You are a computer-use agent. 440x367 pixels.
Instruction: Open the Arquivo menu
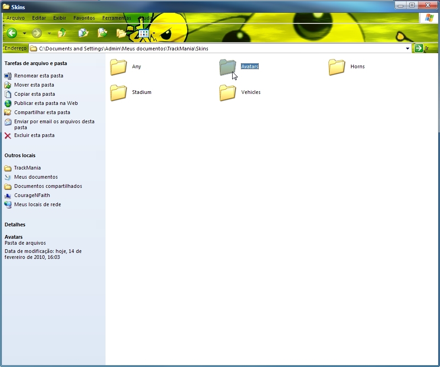click(16, 18)
